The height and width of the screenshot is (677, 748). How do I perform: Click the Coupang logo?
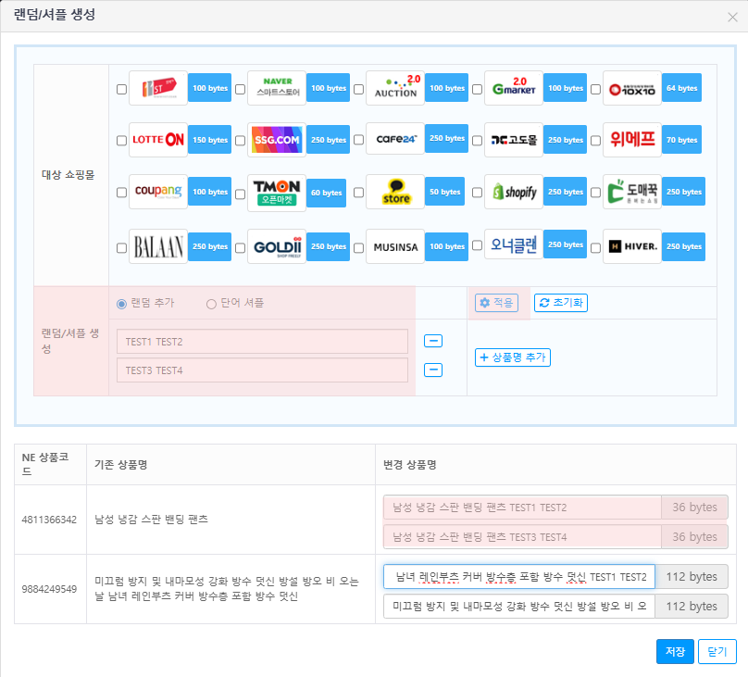[x=158, y=192]
